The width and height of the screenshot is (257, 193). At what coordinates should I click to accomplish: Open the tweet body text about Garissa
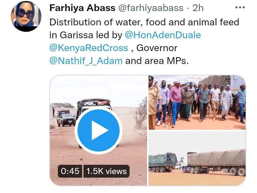click(x=144, y=41)
